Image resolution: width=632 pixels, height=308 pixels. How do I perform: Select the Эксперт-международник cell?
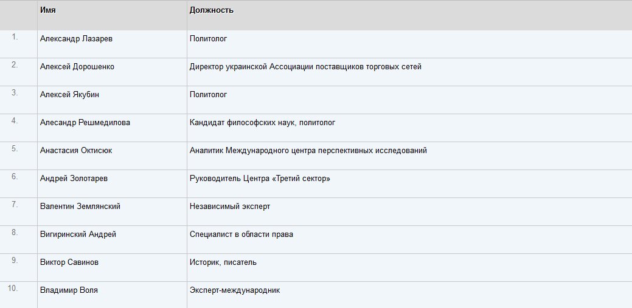coord(235,290)
